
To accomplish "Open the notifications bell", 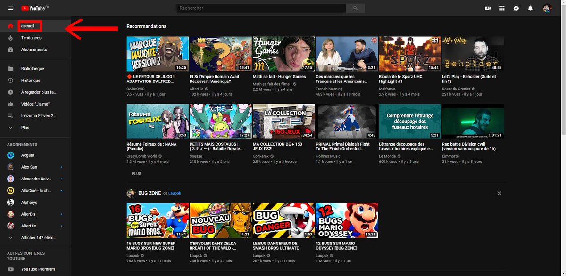I will tap(530, 8).
